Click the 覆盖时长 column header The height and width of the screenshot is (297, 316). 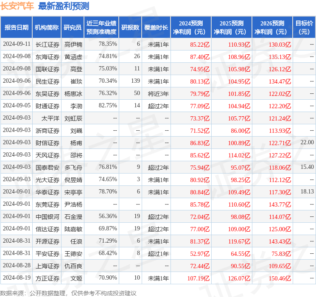coord(156,28)
